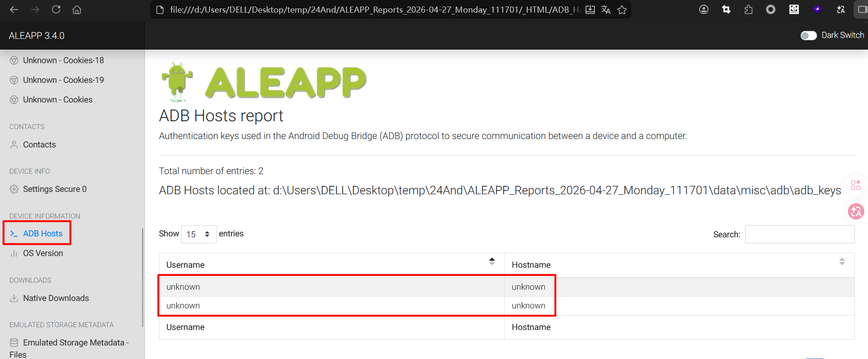Open Unknown - Cookies-19 report

point(64,80)
